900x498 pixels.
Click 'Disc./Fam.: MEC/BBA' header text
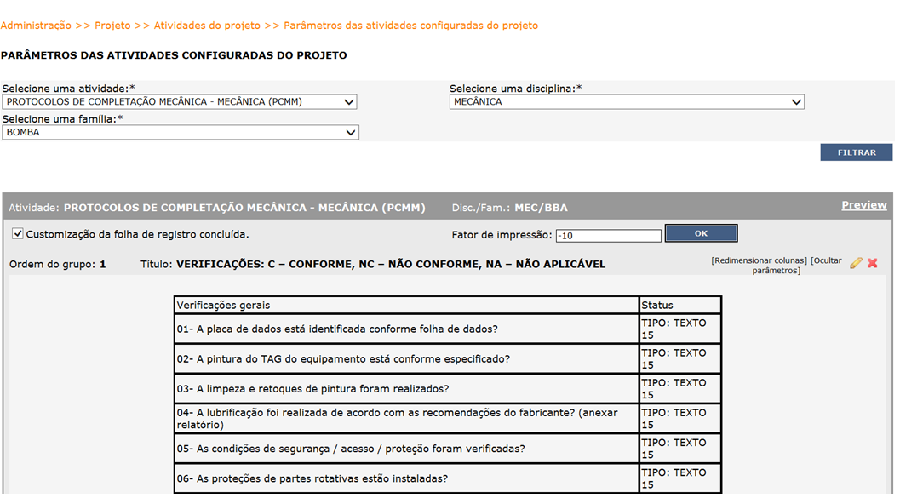pos(510,208)
